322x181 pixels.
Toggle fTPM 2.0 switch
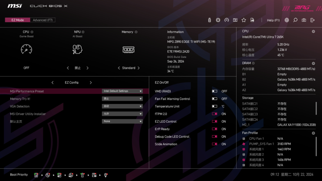click(x=215, y=114)
